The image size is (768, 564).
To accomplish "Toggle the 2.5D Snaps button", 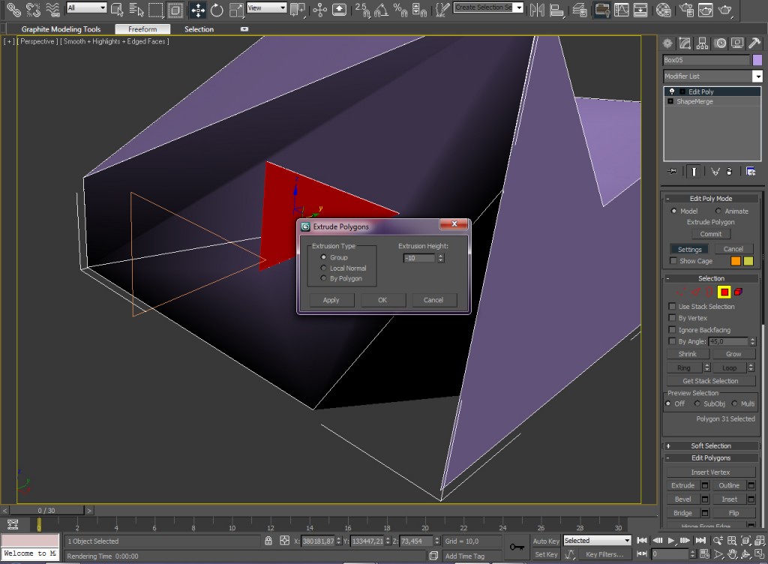I will [362, 9].
